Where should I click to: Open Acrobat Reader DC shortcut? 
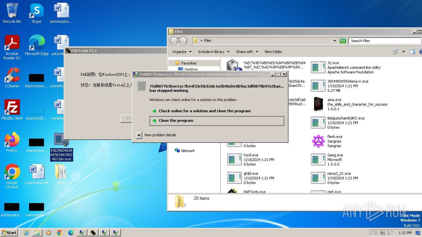[x=12, y=47]
